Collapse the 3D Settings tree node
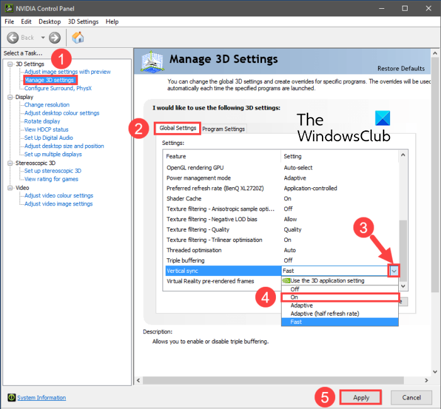This screenshot has height=409, width=441. (10, 64)
